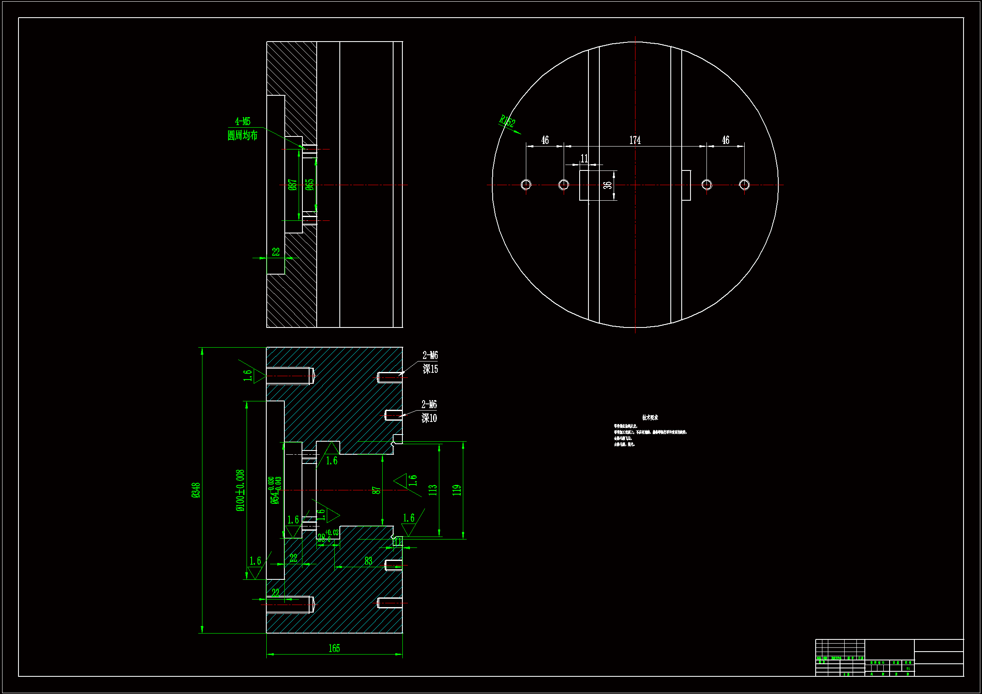Click the 技术要求 heading text
This screenshot has width=982, height=694.
tap(650, 417)
